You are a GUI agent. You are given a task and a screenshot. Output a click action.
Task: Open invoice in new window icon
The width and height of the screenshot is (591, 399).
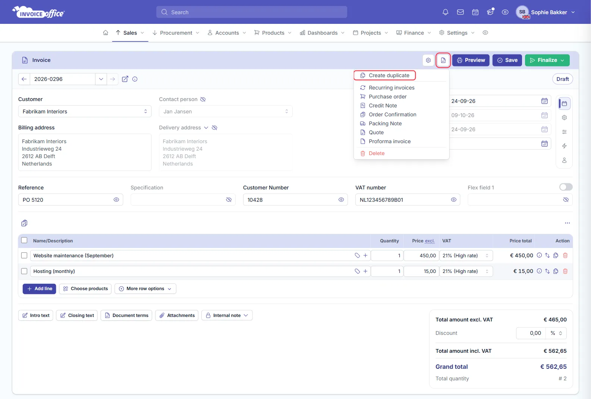pyautogui.click(x=125, y=79)
